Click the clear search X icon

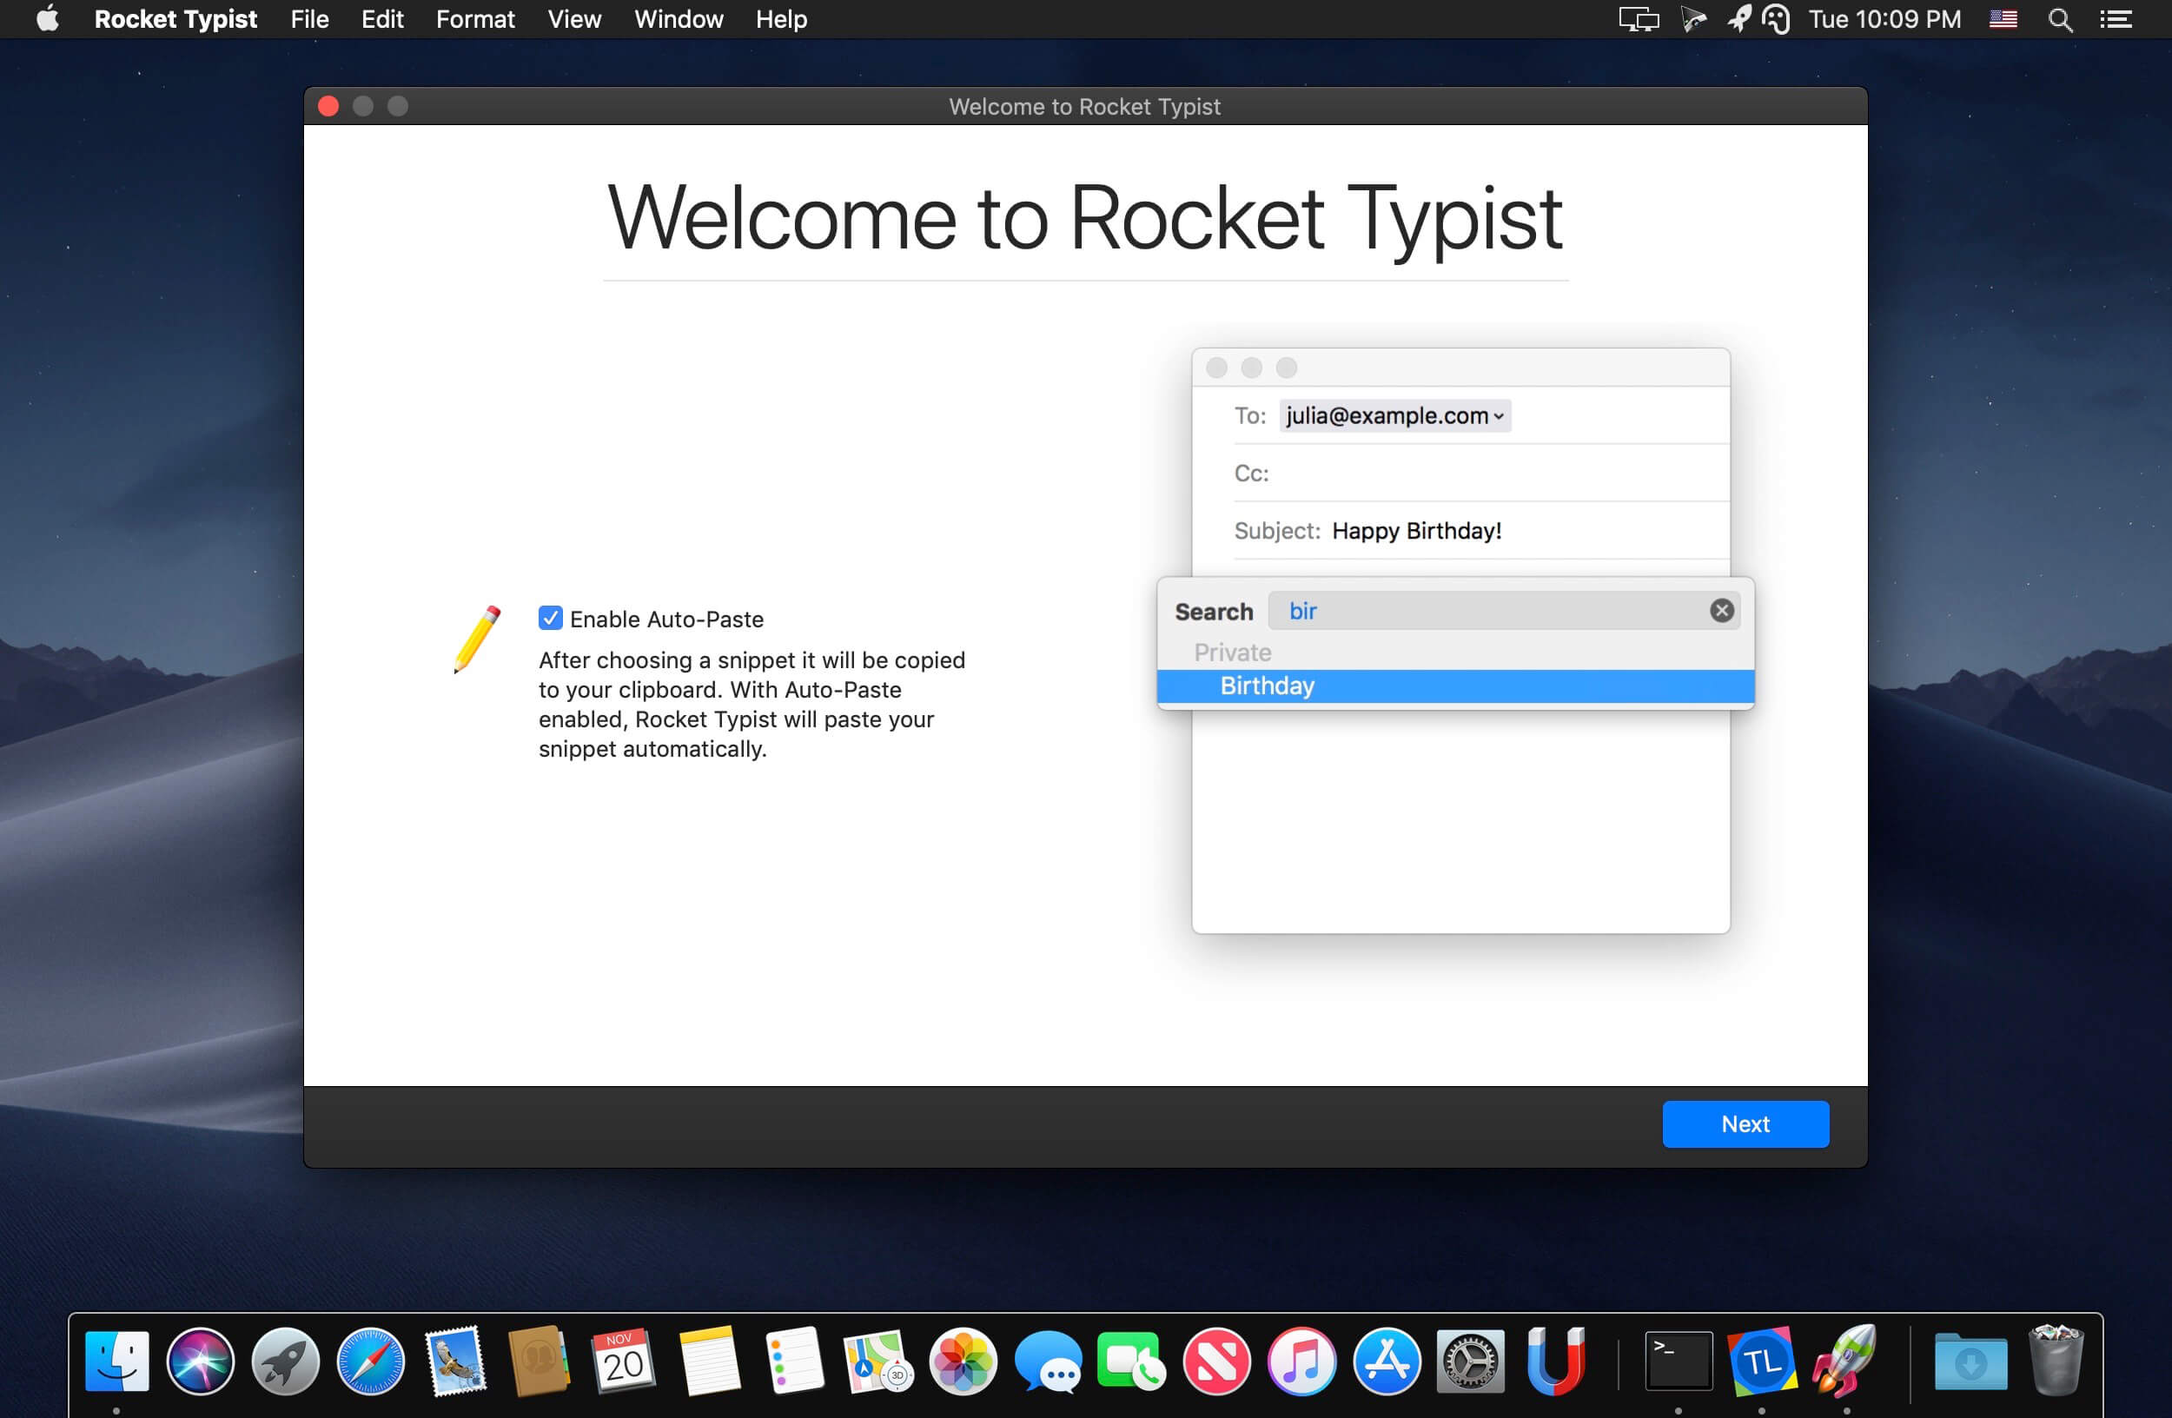coord(1721,611)
